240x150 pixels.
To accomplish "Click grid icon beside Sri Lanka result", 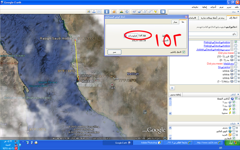I will 232,67.
